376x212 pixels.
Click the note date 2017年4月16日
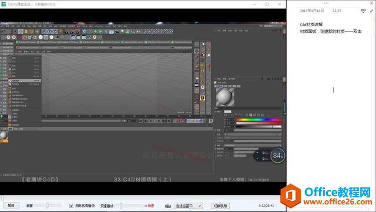click(x=312, y=11)
